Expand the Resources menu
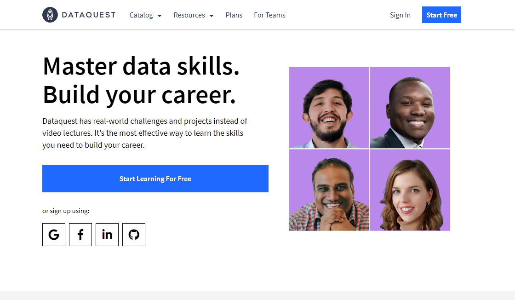Screen dimensions: 515x300 (189, 15)
